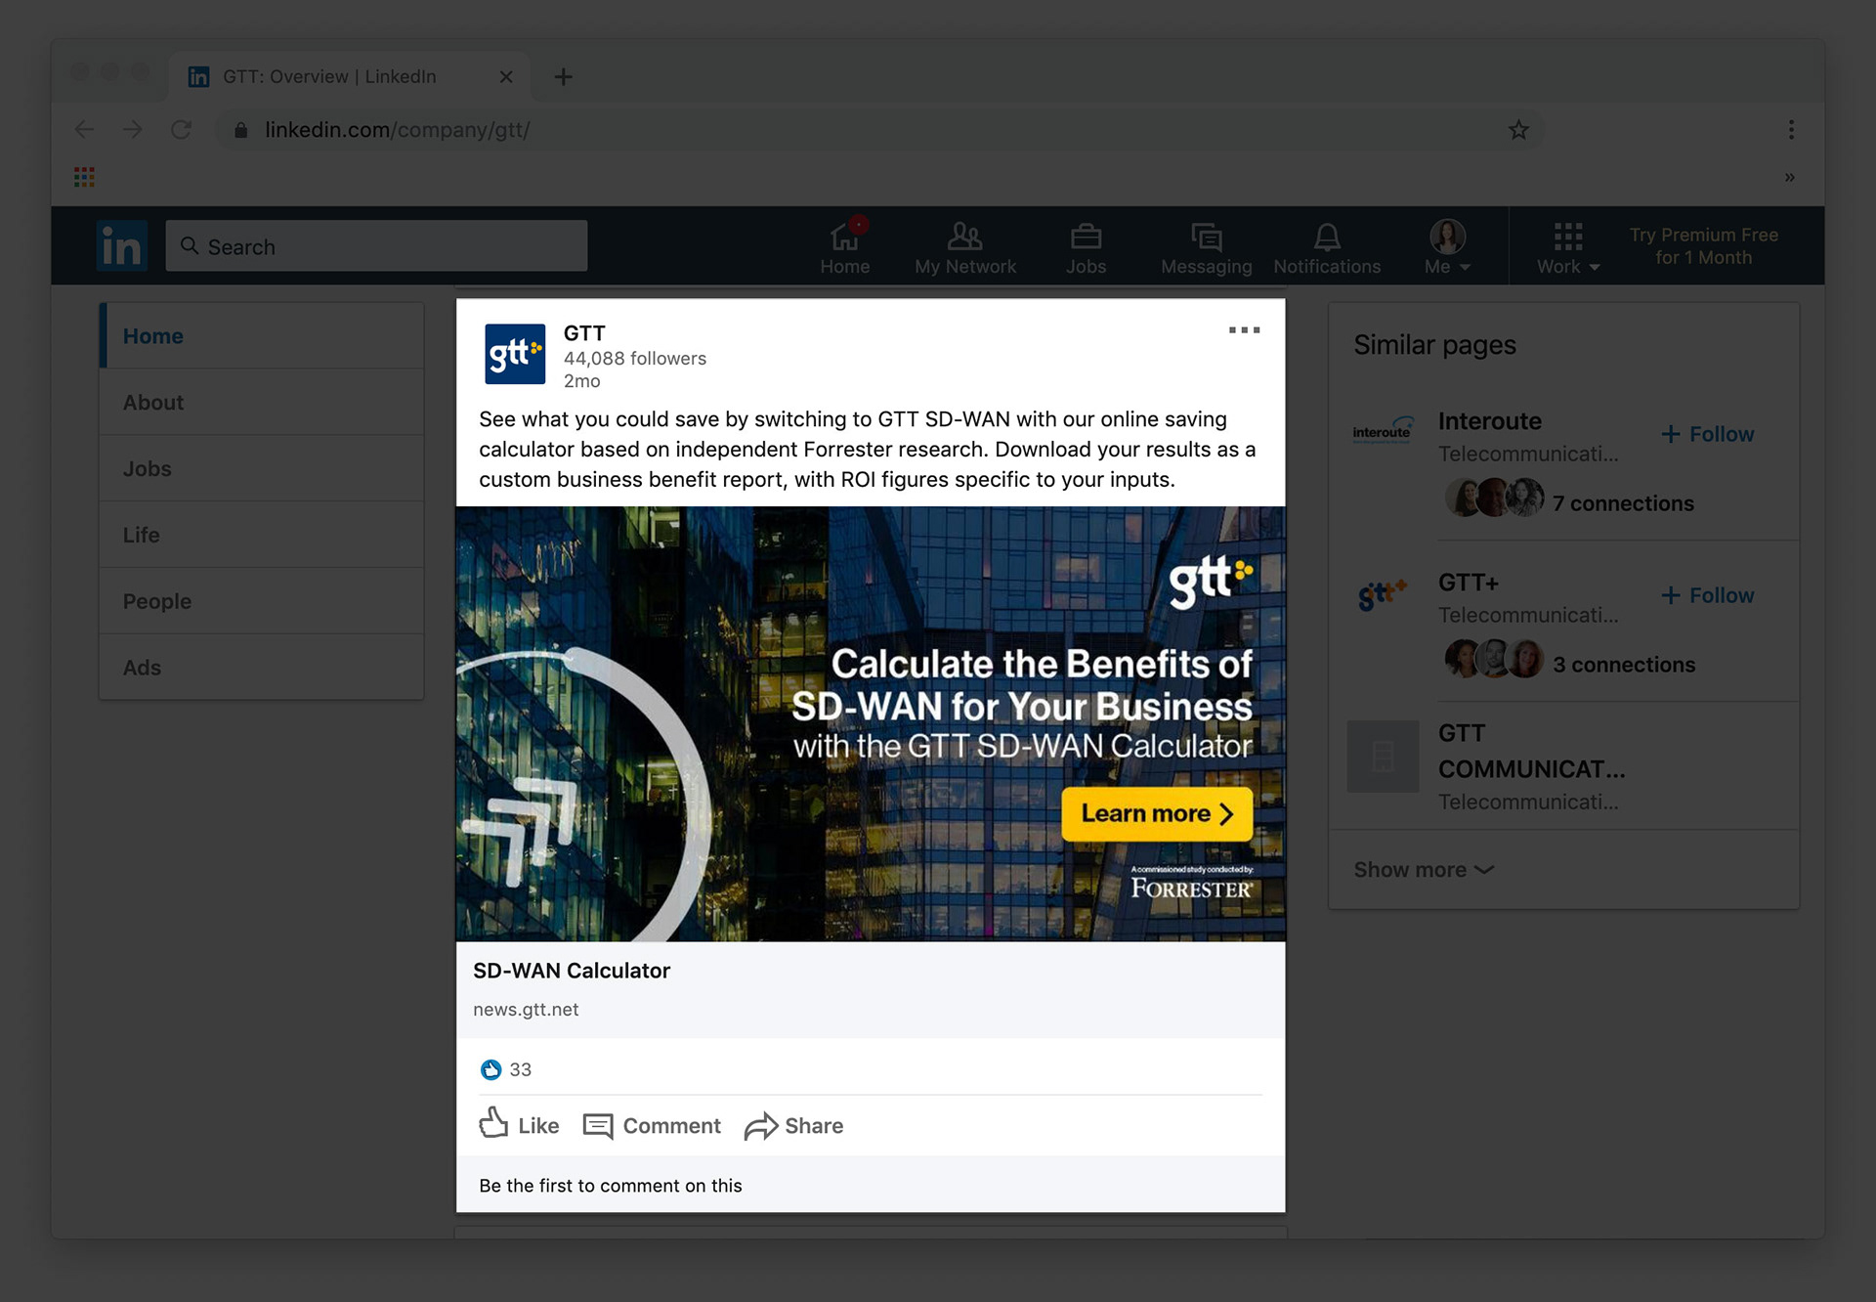Viewport: 1876px width, 1302px height.
Task: Click Learn more button in the ad image
Action: point(1157,814)
